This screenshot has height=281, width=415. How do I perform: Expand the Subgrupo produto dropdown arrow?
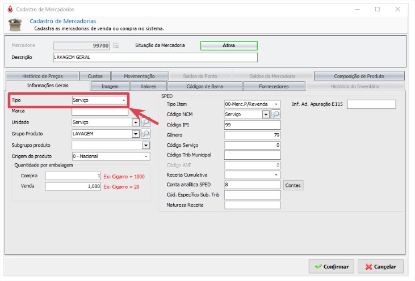coord(146,145)
